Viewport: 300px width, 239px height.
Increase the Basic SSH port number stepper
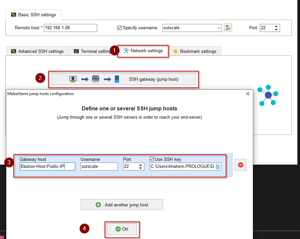277,26
